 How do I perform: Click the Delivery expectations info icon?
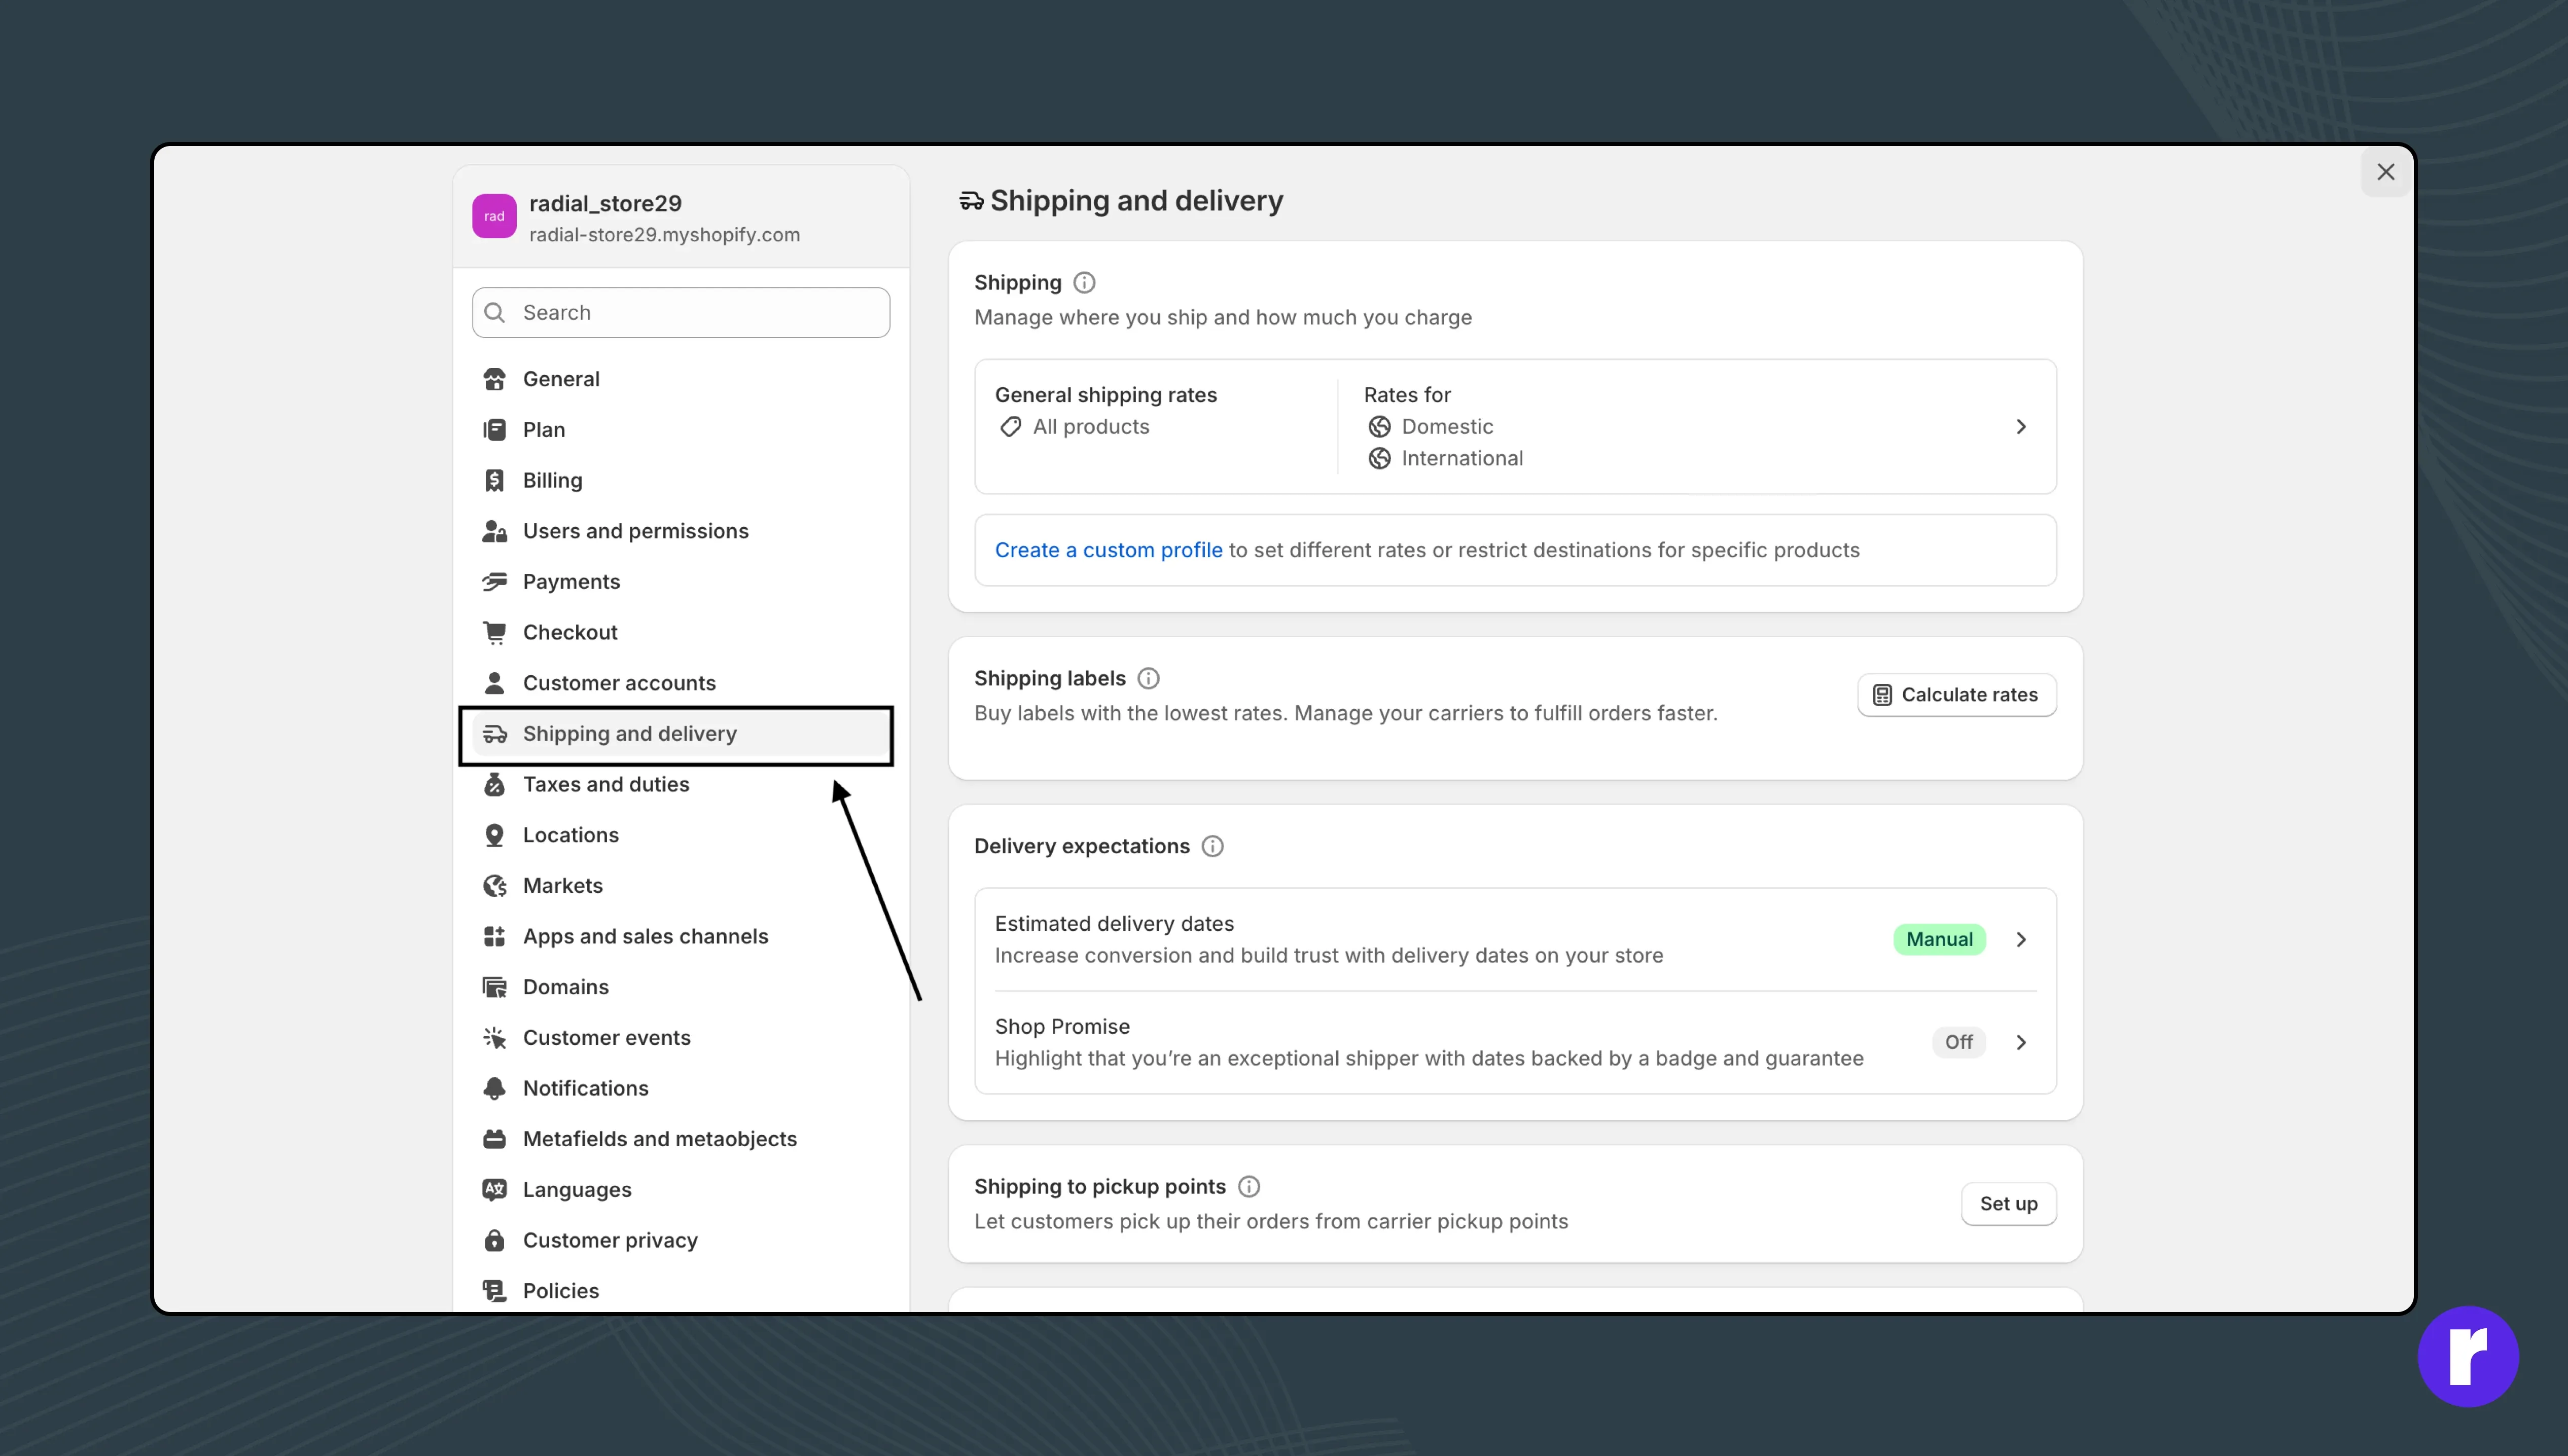1212,847
